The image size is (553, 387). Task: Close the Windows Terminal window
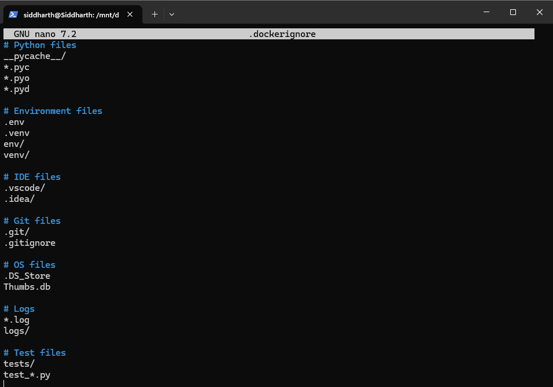click(x=539, y=12)
